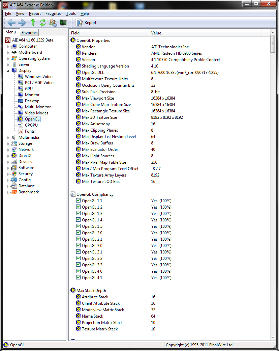Click the Storage drive icon
Image resolution: width=279 pixels, height=351 pixels.
click(14, 143)
